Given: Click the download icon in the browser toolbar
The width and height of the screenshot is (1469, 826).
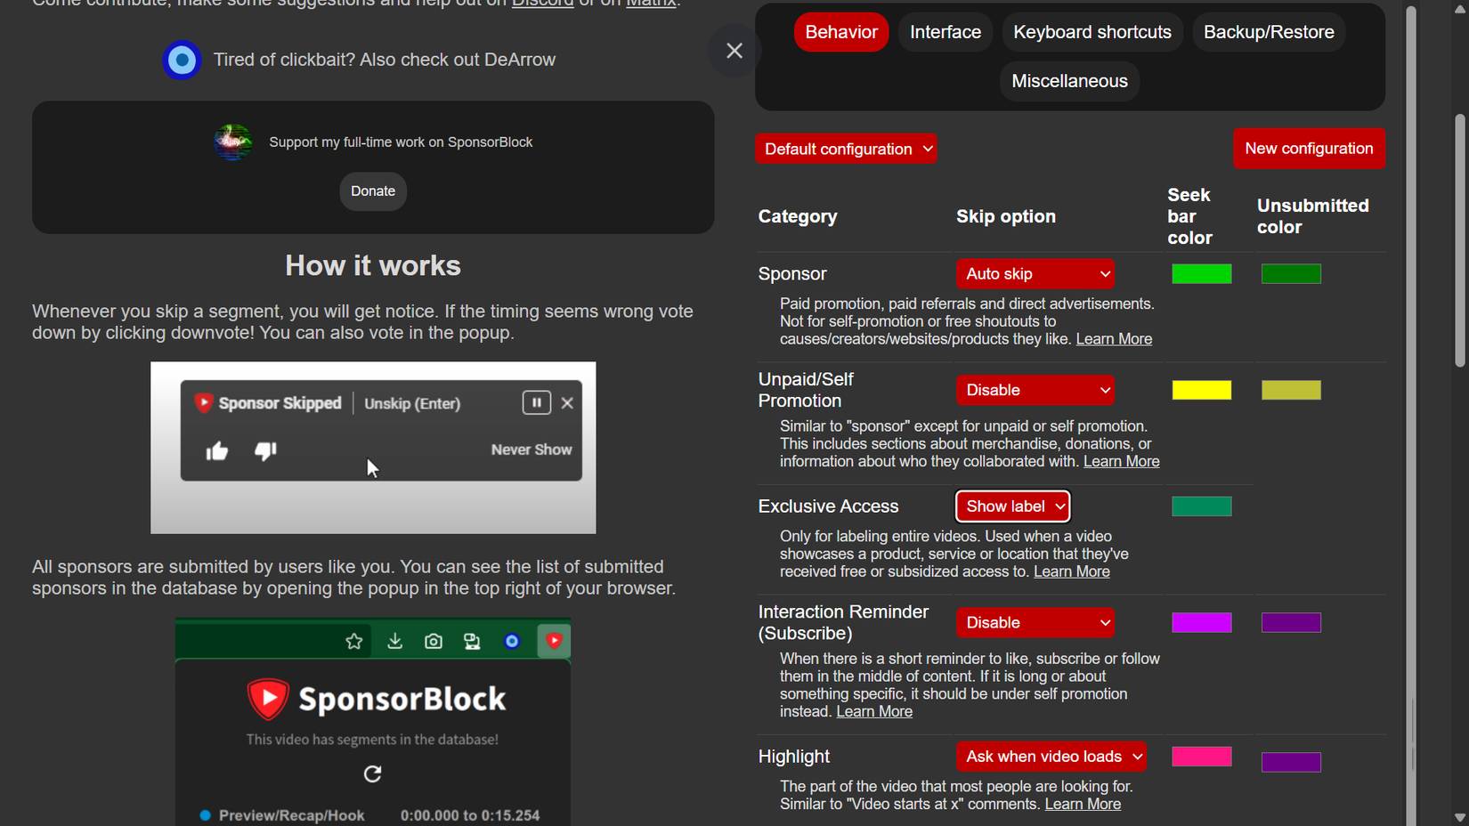Looking at the screenshot, I should 394,640.
